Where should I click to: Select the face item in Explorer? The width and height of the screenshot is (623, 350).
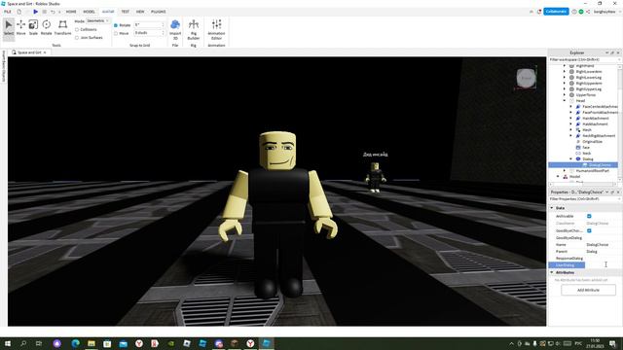pyautogui.click(x=586, y=147)
